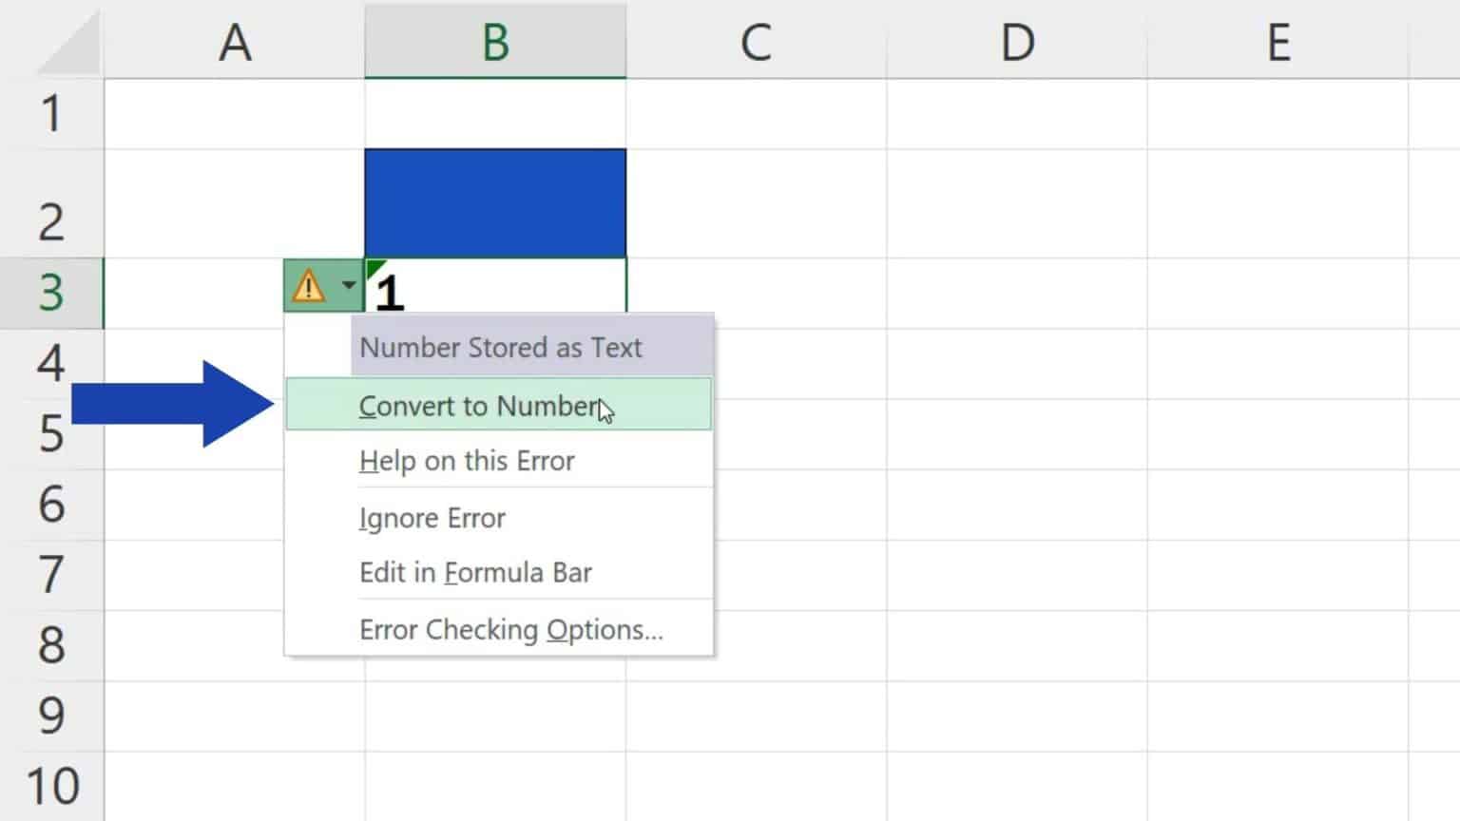Image resolution: width=1460 pixels, height=821 pixels.
Task: Click the blue filled cell B2
Action: [x=494, y=202]
